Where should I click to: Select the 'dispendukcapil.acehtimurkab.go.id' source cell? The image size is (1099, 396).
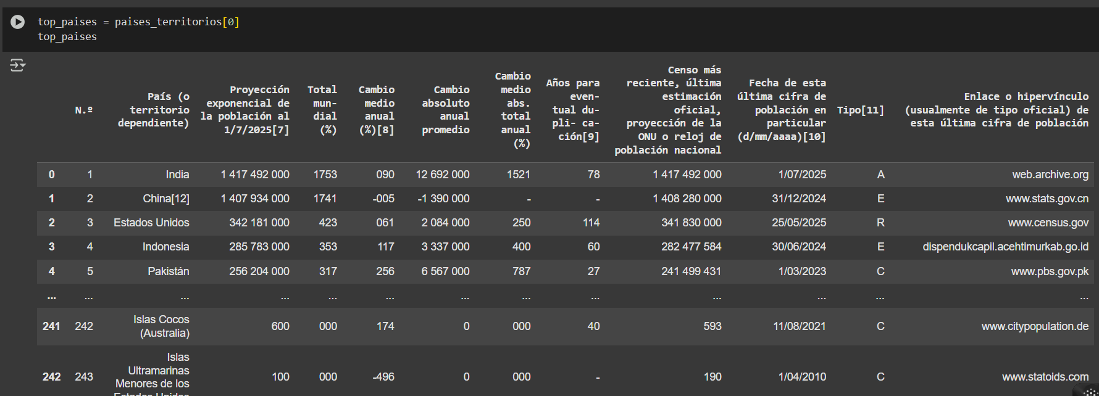pyautogui.click(x=1006, y=247)
